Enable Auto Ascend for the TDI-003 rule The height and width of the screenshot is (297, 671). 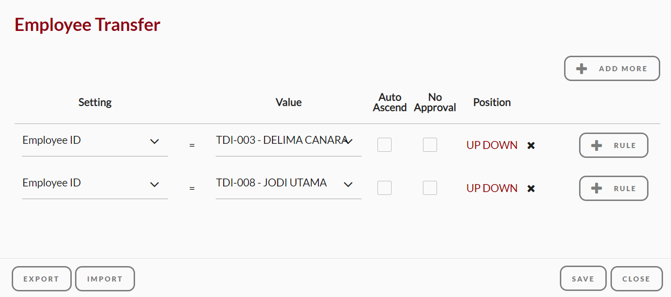pos(385,145)
